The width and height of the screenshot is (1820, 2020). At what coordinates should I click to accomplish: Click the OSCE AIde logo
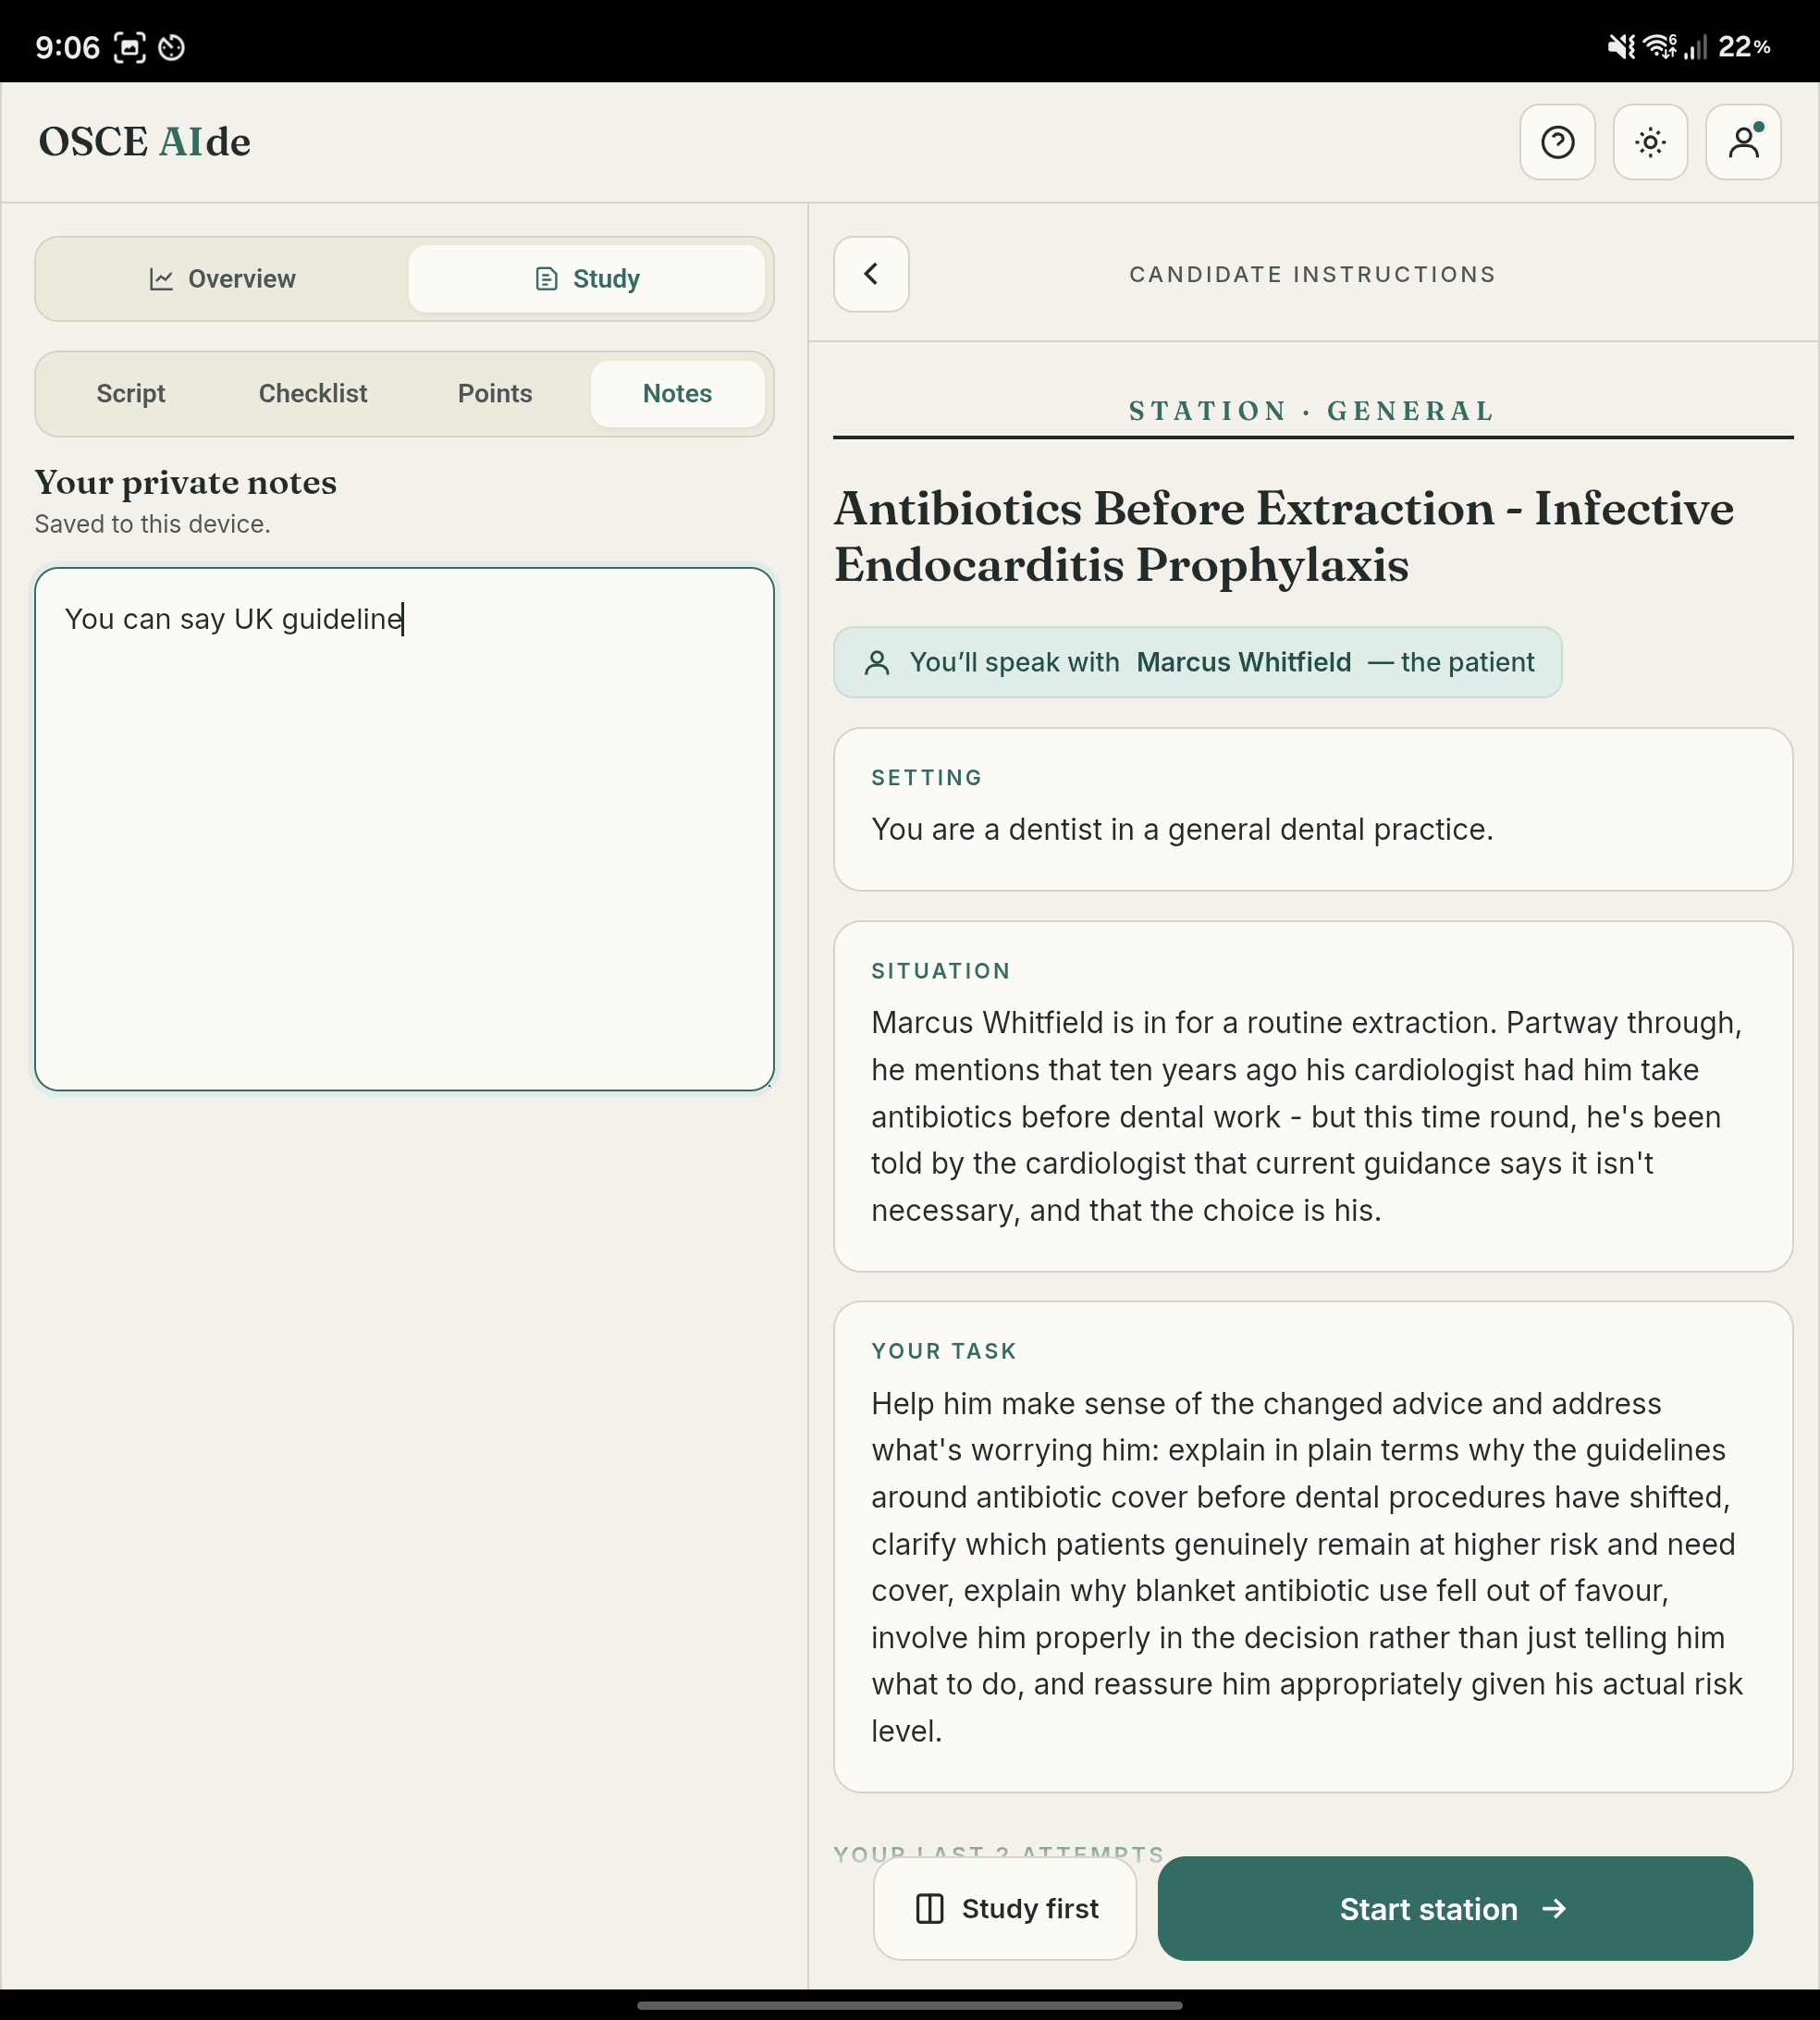click(x=145, y=142)
